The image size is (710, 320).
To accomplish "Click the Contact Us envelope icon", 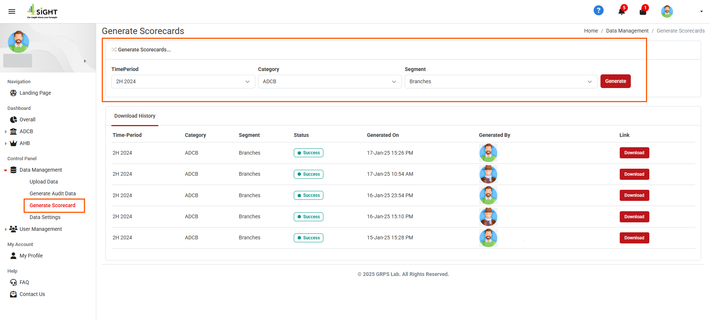I will 13,294.
